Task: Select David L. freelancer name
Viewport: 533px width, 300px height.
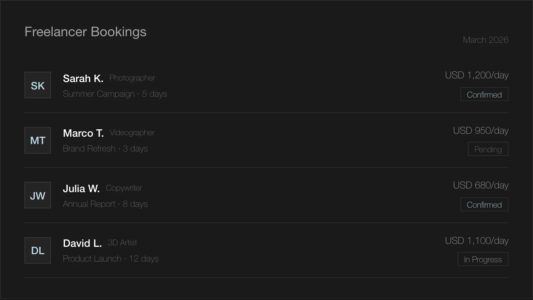Action: tap(82, 243)
